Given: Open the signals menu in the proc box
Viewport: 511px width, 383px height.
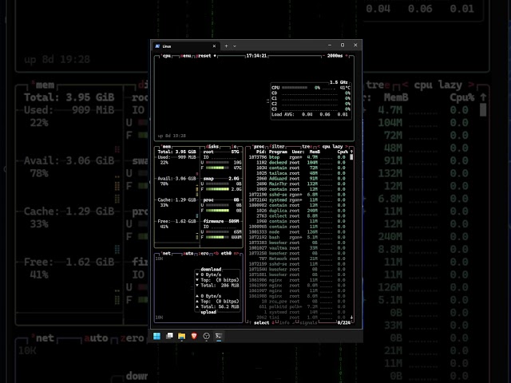Looking at the screenshot, I should [x=308, y=322].
